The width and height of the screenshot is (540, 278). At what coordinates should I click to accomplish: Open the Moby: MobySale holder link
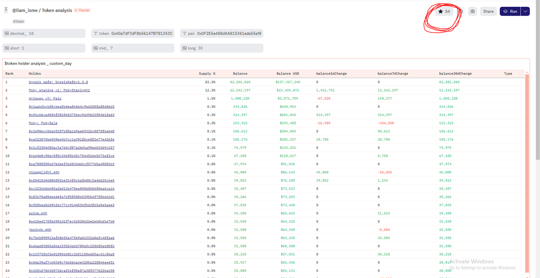click(43, 123)
